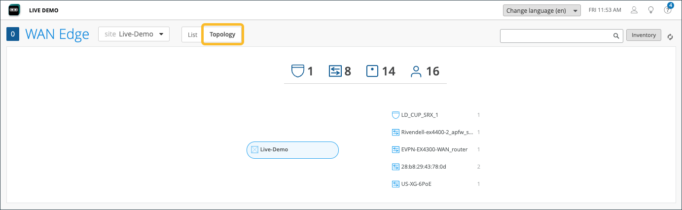This screenshot has width=682, height=210.
Task: Click the Mist robot logo icon
Action: [14, 10]
